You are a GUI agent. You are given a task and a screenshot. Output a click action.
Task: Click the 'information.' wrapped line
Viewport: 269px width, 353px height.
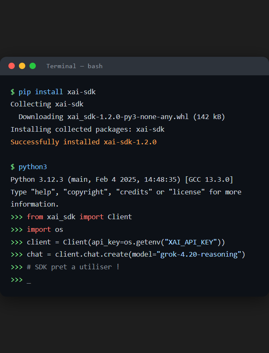coord(35,204)
